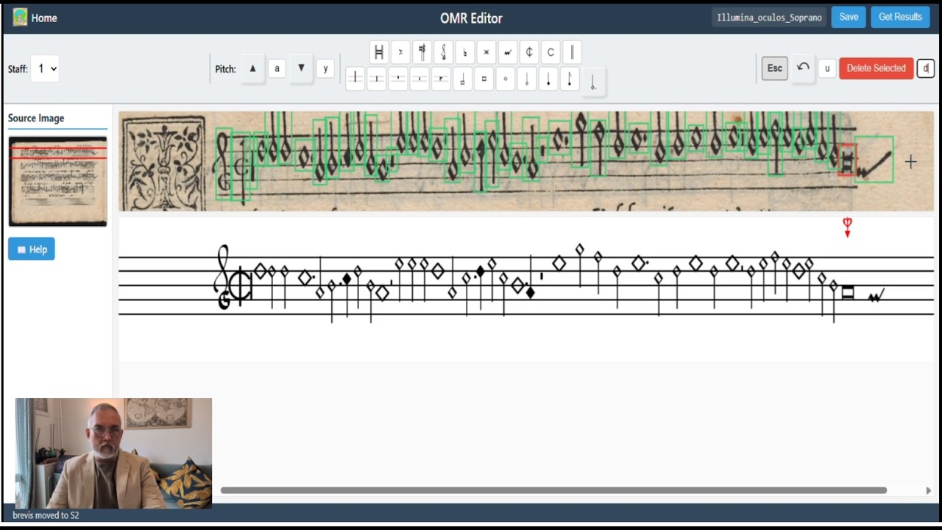
Task: Click the red selection marker above the staff
Action: (847, 227)
